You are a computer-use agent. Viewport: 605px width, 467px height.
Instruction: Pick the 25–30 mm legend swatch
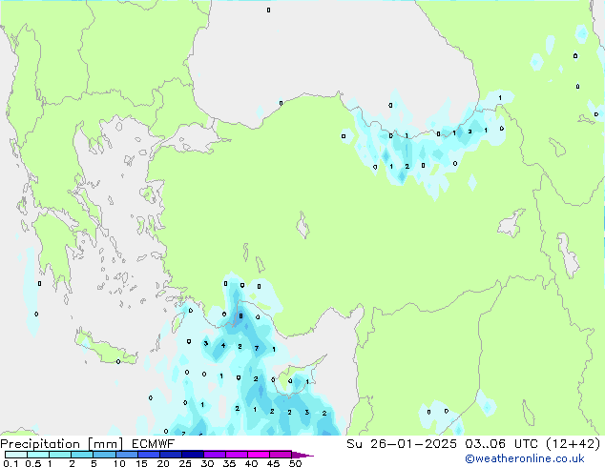coord(192,455)
